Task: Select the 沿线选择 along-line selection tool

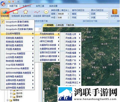Action: 37,13
